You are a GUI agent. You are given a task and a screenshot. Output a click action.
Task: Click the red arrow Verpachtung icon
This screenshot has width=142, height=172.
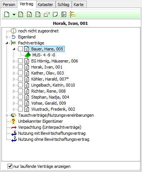(14, 128)
